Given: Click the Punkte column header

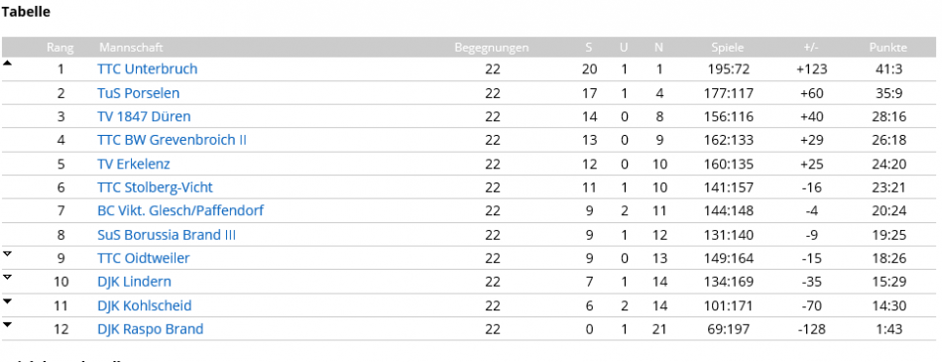Looking at the screenshot, I should [x=887, y=48].
